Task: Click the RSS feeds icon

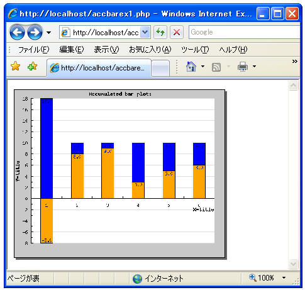Action: coord(216,67)
